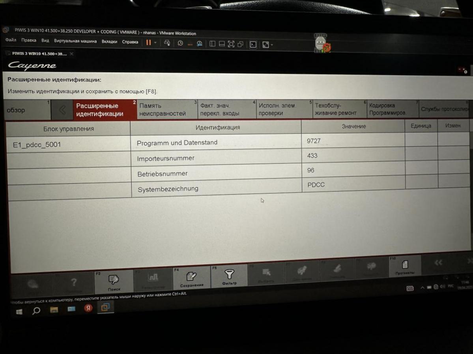This screenshot has height=354, width=473.
Task: Open Yandex browser in the taskbar
Action: point(88,308)
